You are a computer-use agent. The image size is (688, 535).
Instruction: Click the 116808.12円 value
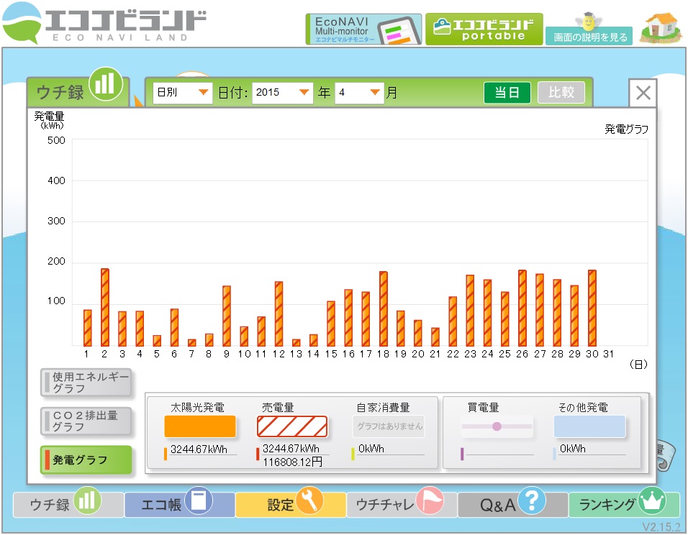click(x=293, y=462)
